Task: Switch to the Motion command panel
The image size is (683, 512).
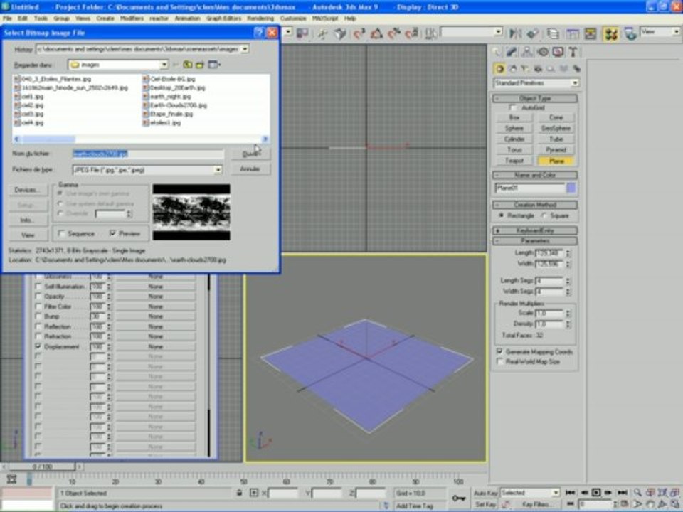Action: tap(543, 52)
